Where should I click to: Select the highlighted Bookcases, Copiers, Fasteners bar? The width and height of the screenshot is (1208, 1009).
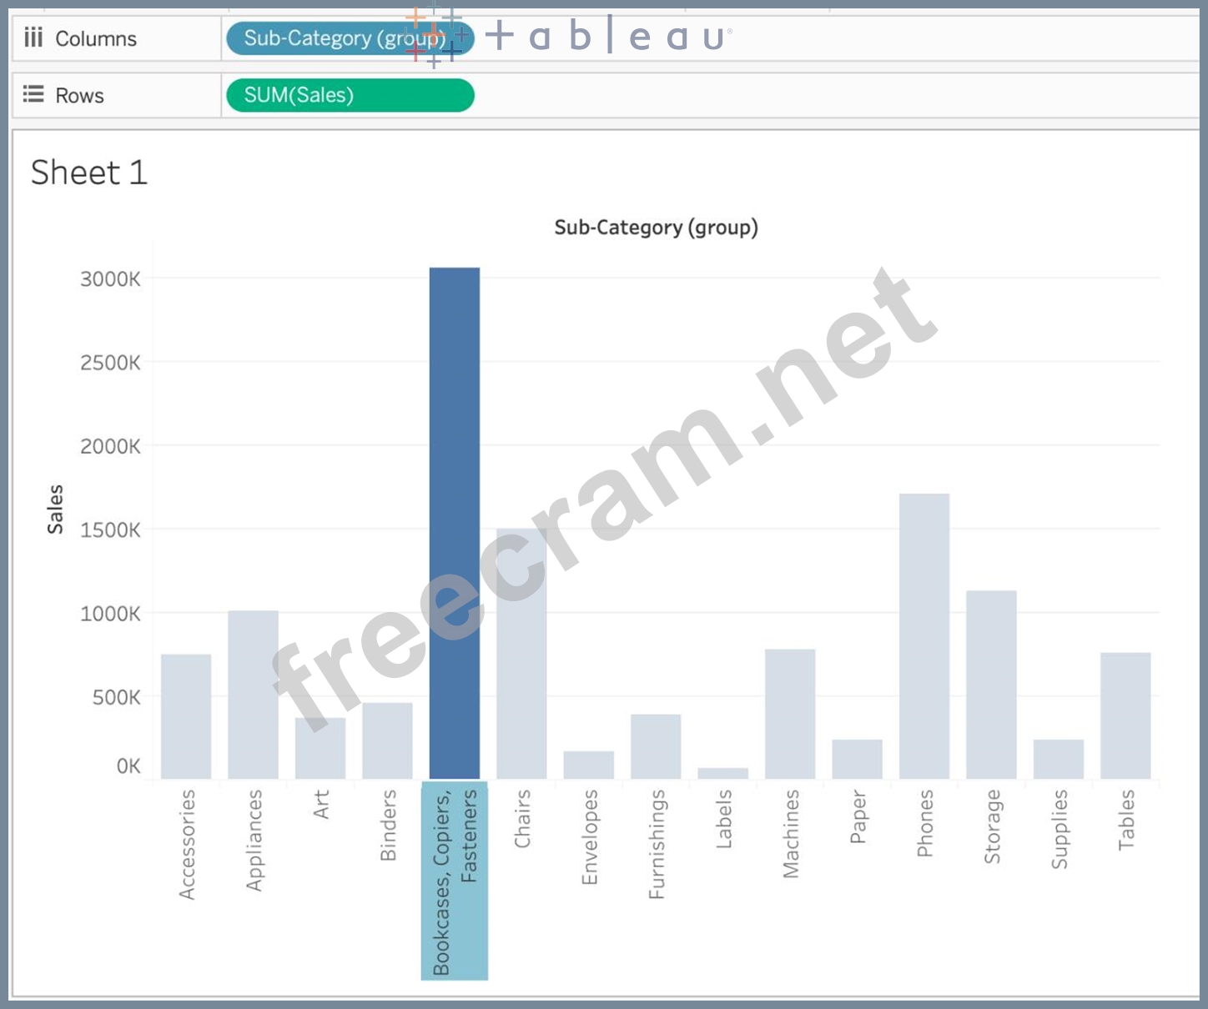(x=455, y=517)
